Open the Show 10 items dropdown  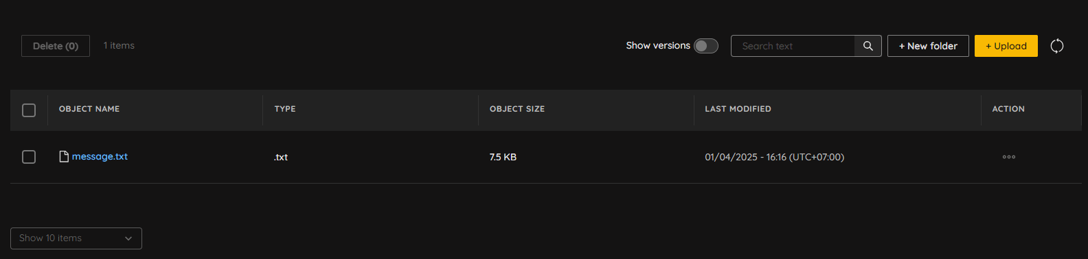[x=76, y=238]
